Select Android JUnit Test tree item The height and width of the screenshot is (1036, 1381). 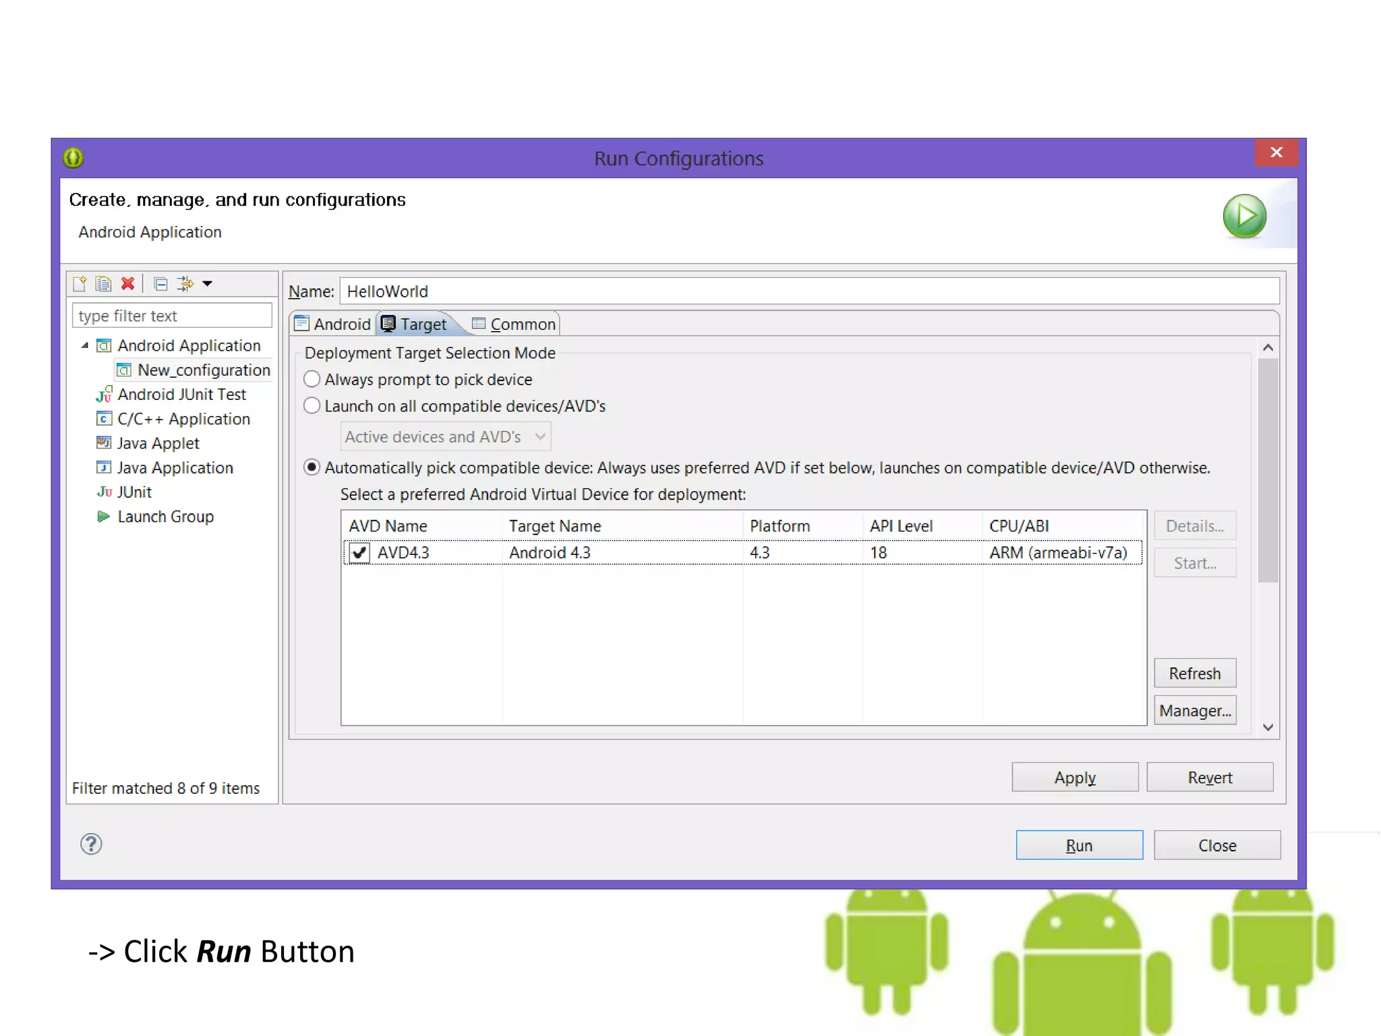coord(182,395)
